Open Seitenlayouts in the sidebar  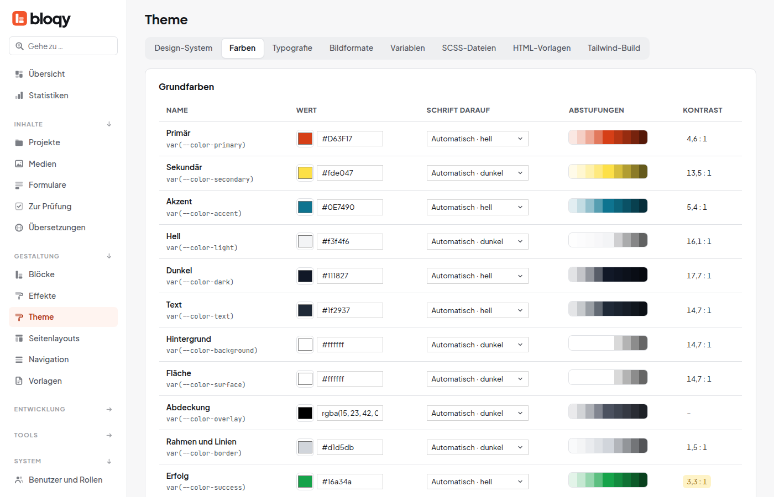[63, 339]
